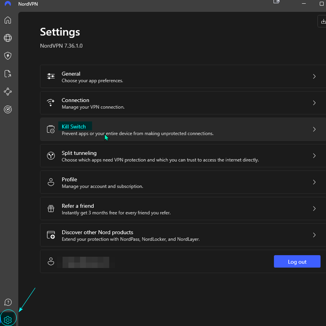Click 'Instantly get 3 months free' text
This screenshot has height=326, width=326.
116,213
